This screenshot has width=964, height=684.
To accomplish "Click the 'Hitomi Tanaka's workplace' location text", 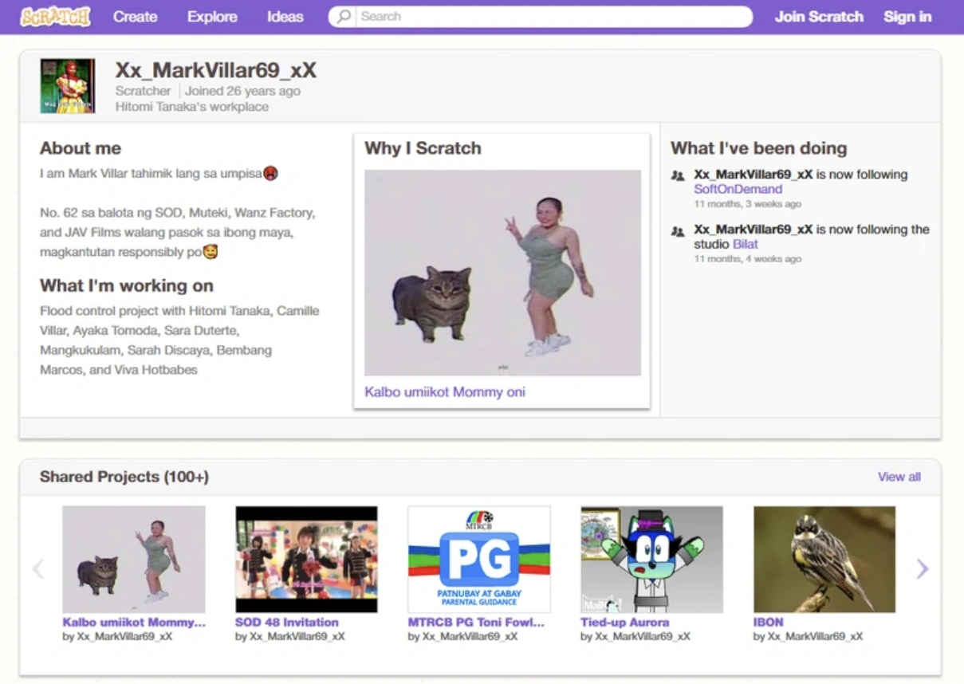I will [x=192, y=107].
